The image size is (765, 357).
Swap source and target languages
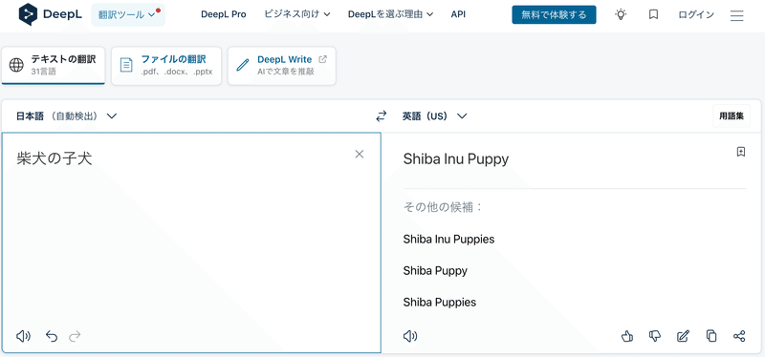point(381,116)
